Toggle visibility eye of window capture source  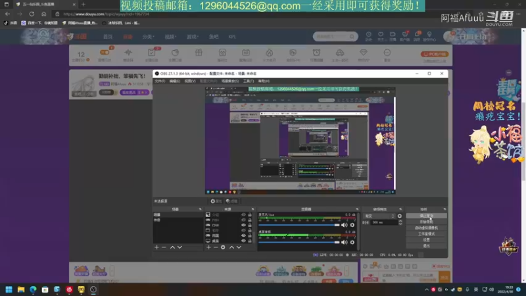point(243,230)
